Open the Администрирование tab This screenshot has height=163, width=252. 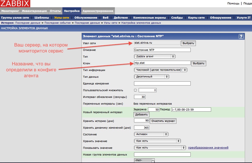(98, 11)
